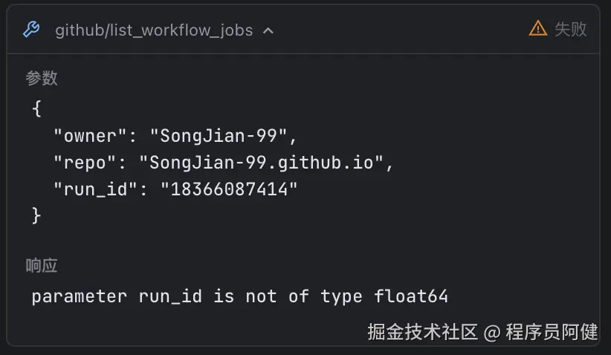Click the opening curly brace
The height and width of the screenshot is (355, 611).
37,109
